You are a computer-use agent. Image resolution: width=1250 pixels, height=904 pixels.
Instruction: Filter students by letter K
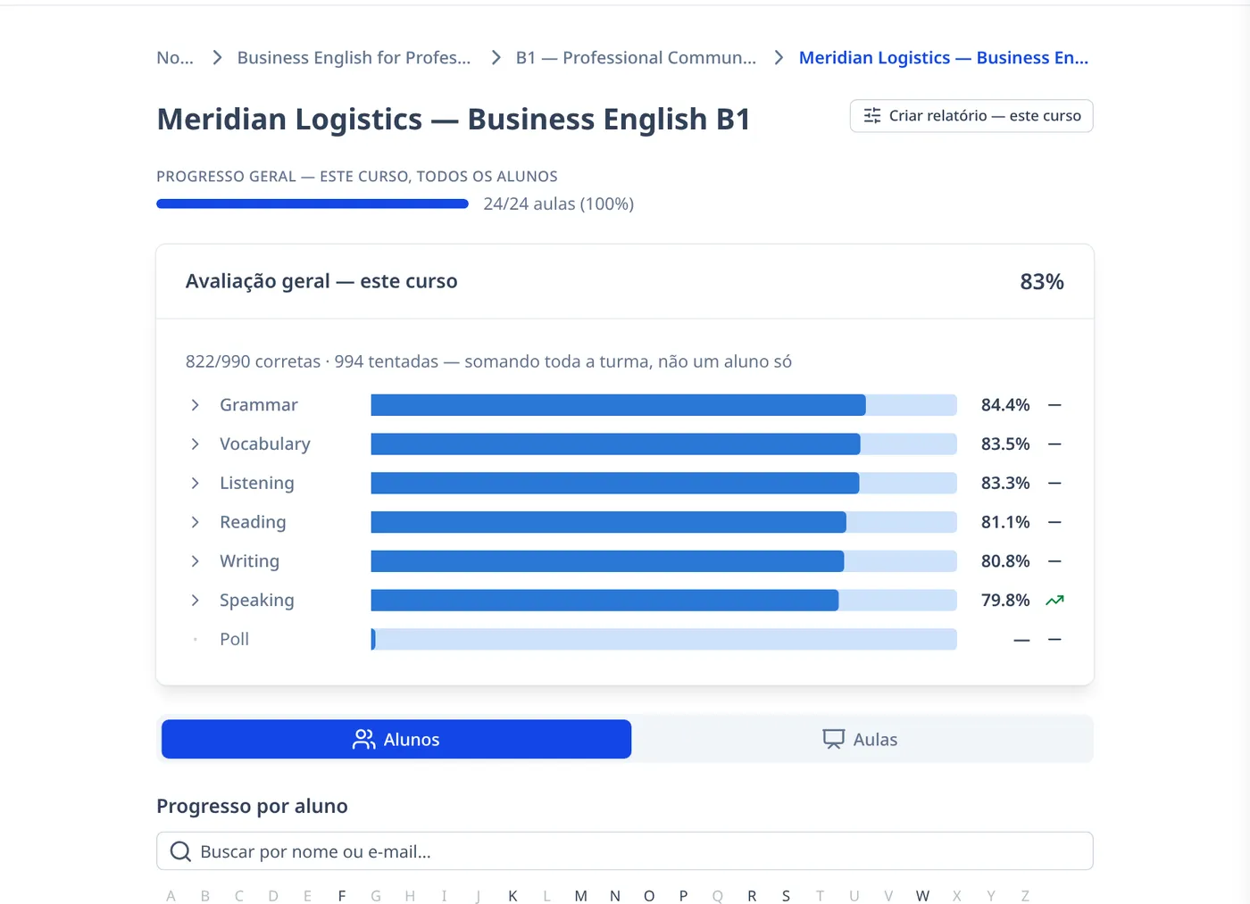(x=512, y=896)
